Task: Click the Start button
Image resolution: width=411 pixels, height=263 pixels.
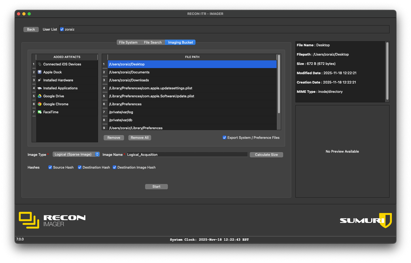Action: coord(156,187)
